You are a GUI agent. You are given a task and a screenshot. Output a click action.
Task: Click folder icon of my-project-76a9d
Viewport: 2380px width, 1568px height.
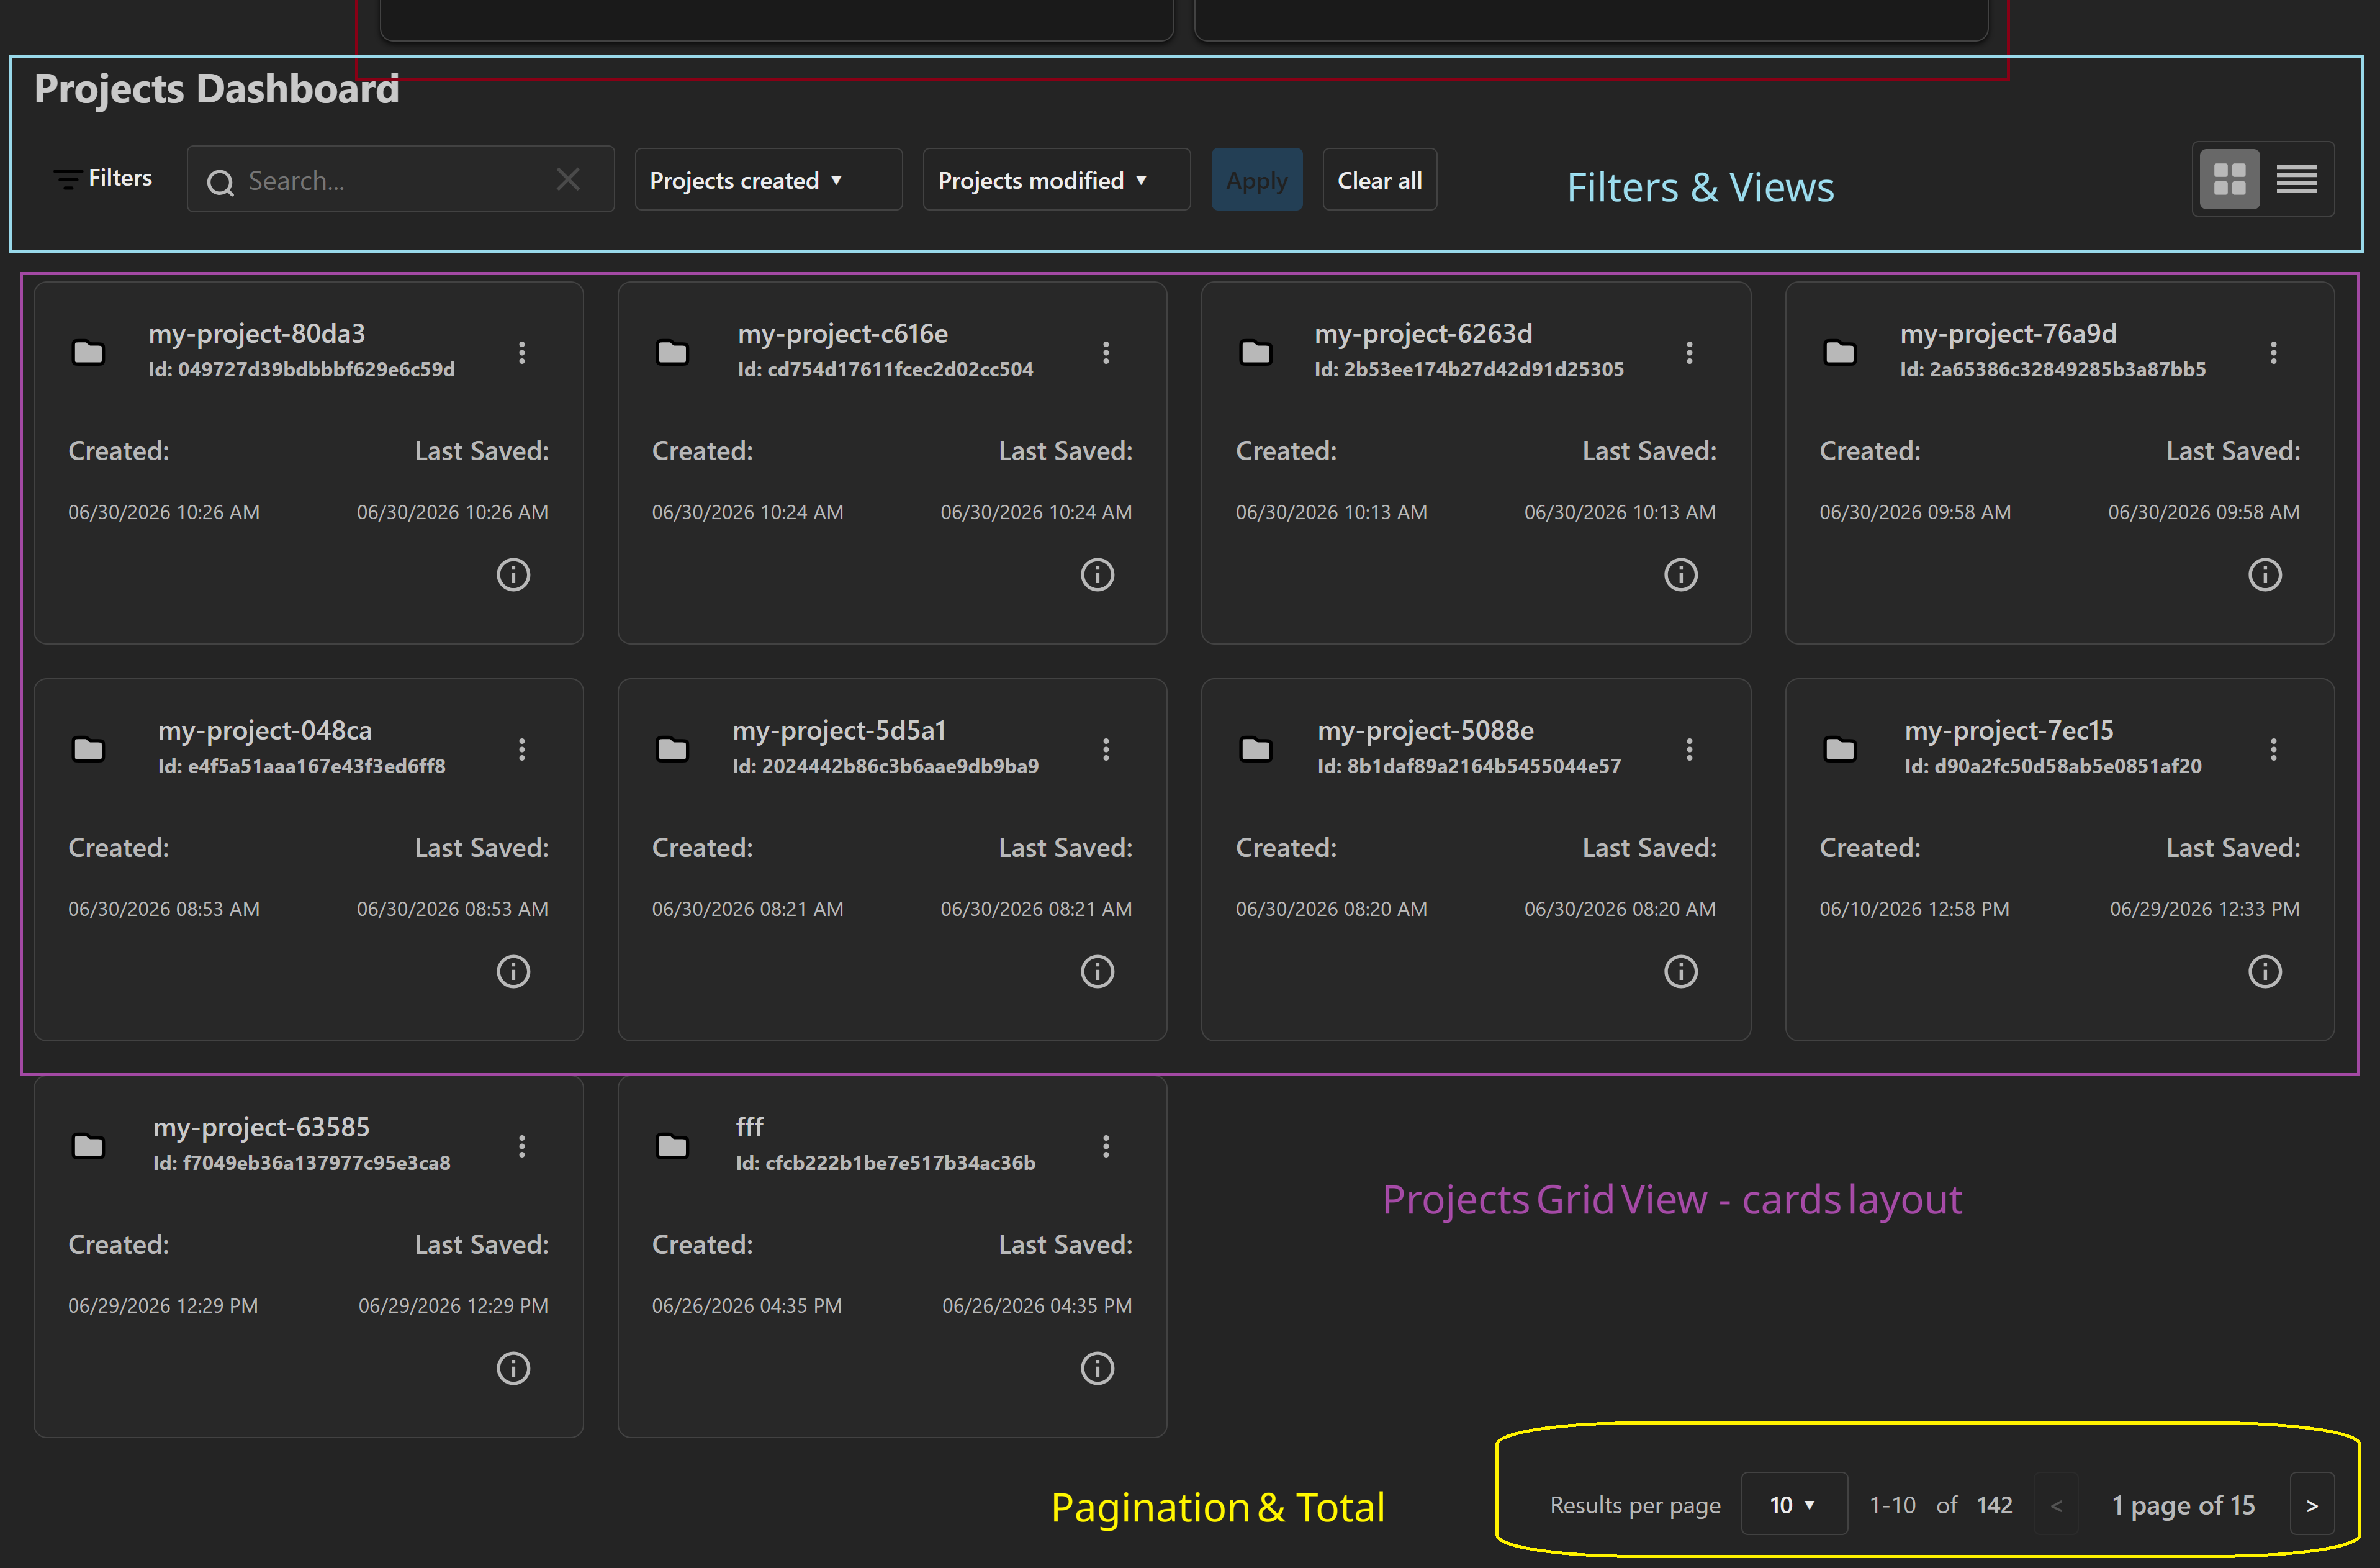[1840, 352]
